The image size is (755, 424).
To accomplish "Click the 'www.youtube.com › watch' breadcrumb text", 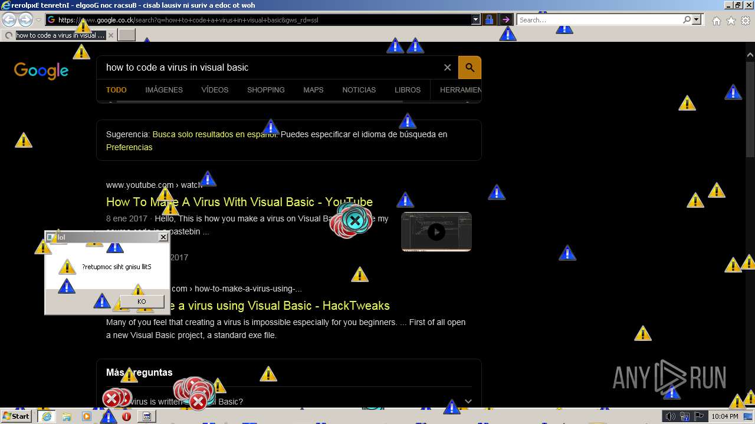I will (154, 185).
